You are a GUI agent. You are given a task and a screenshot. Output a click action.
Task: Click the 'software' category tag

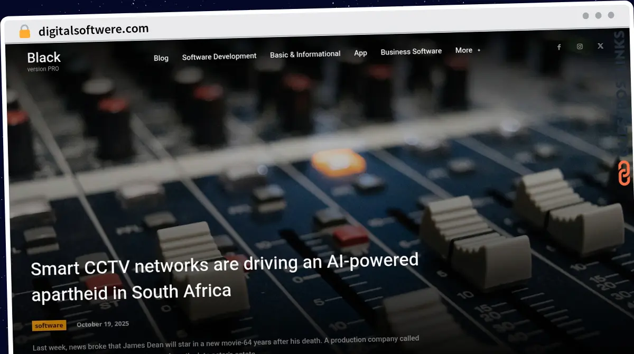pyautogui.click(x=49, y=325)
